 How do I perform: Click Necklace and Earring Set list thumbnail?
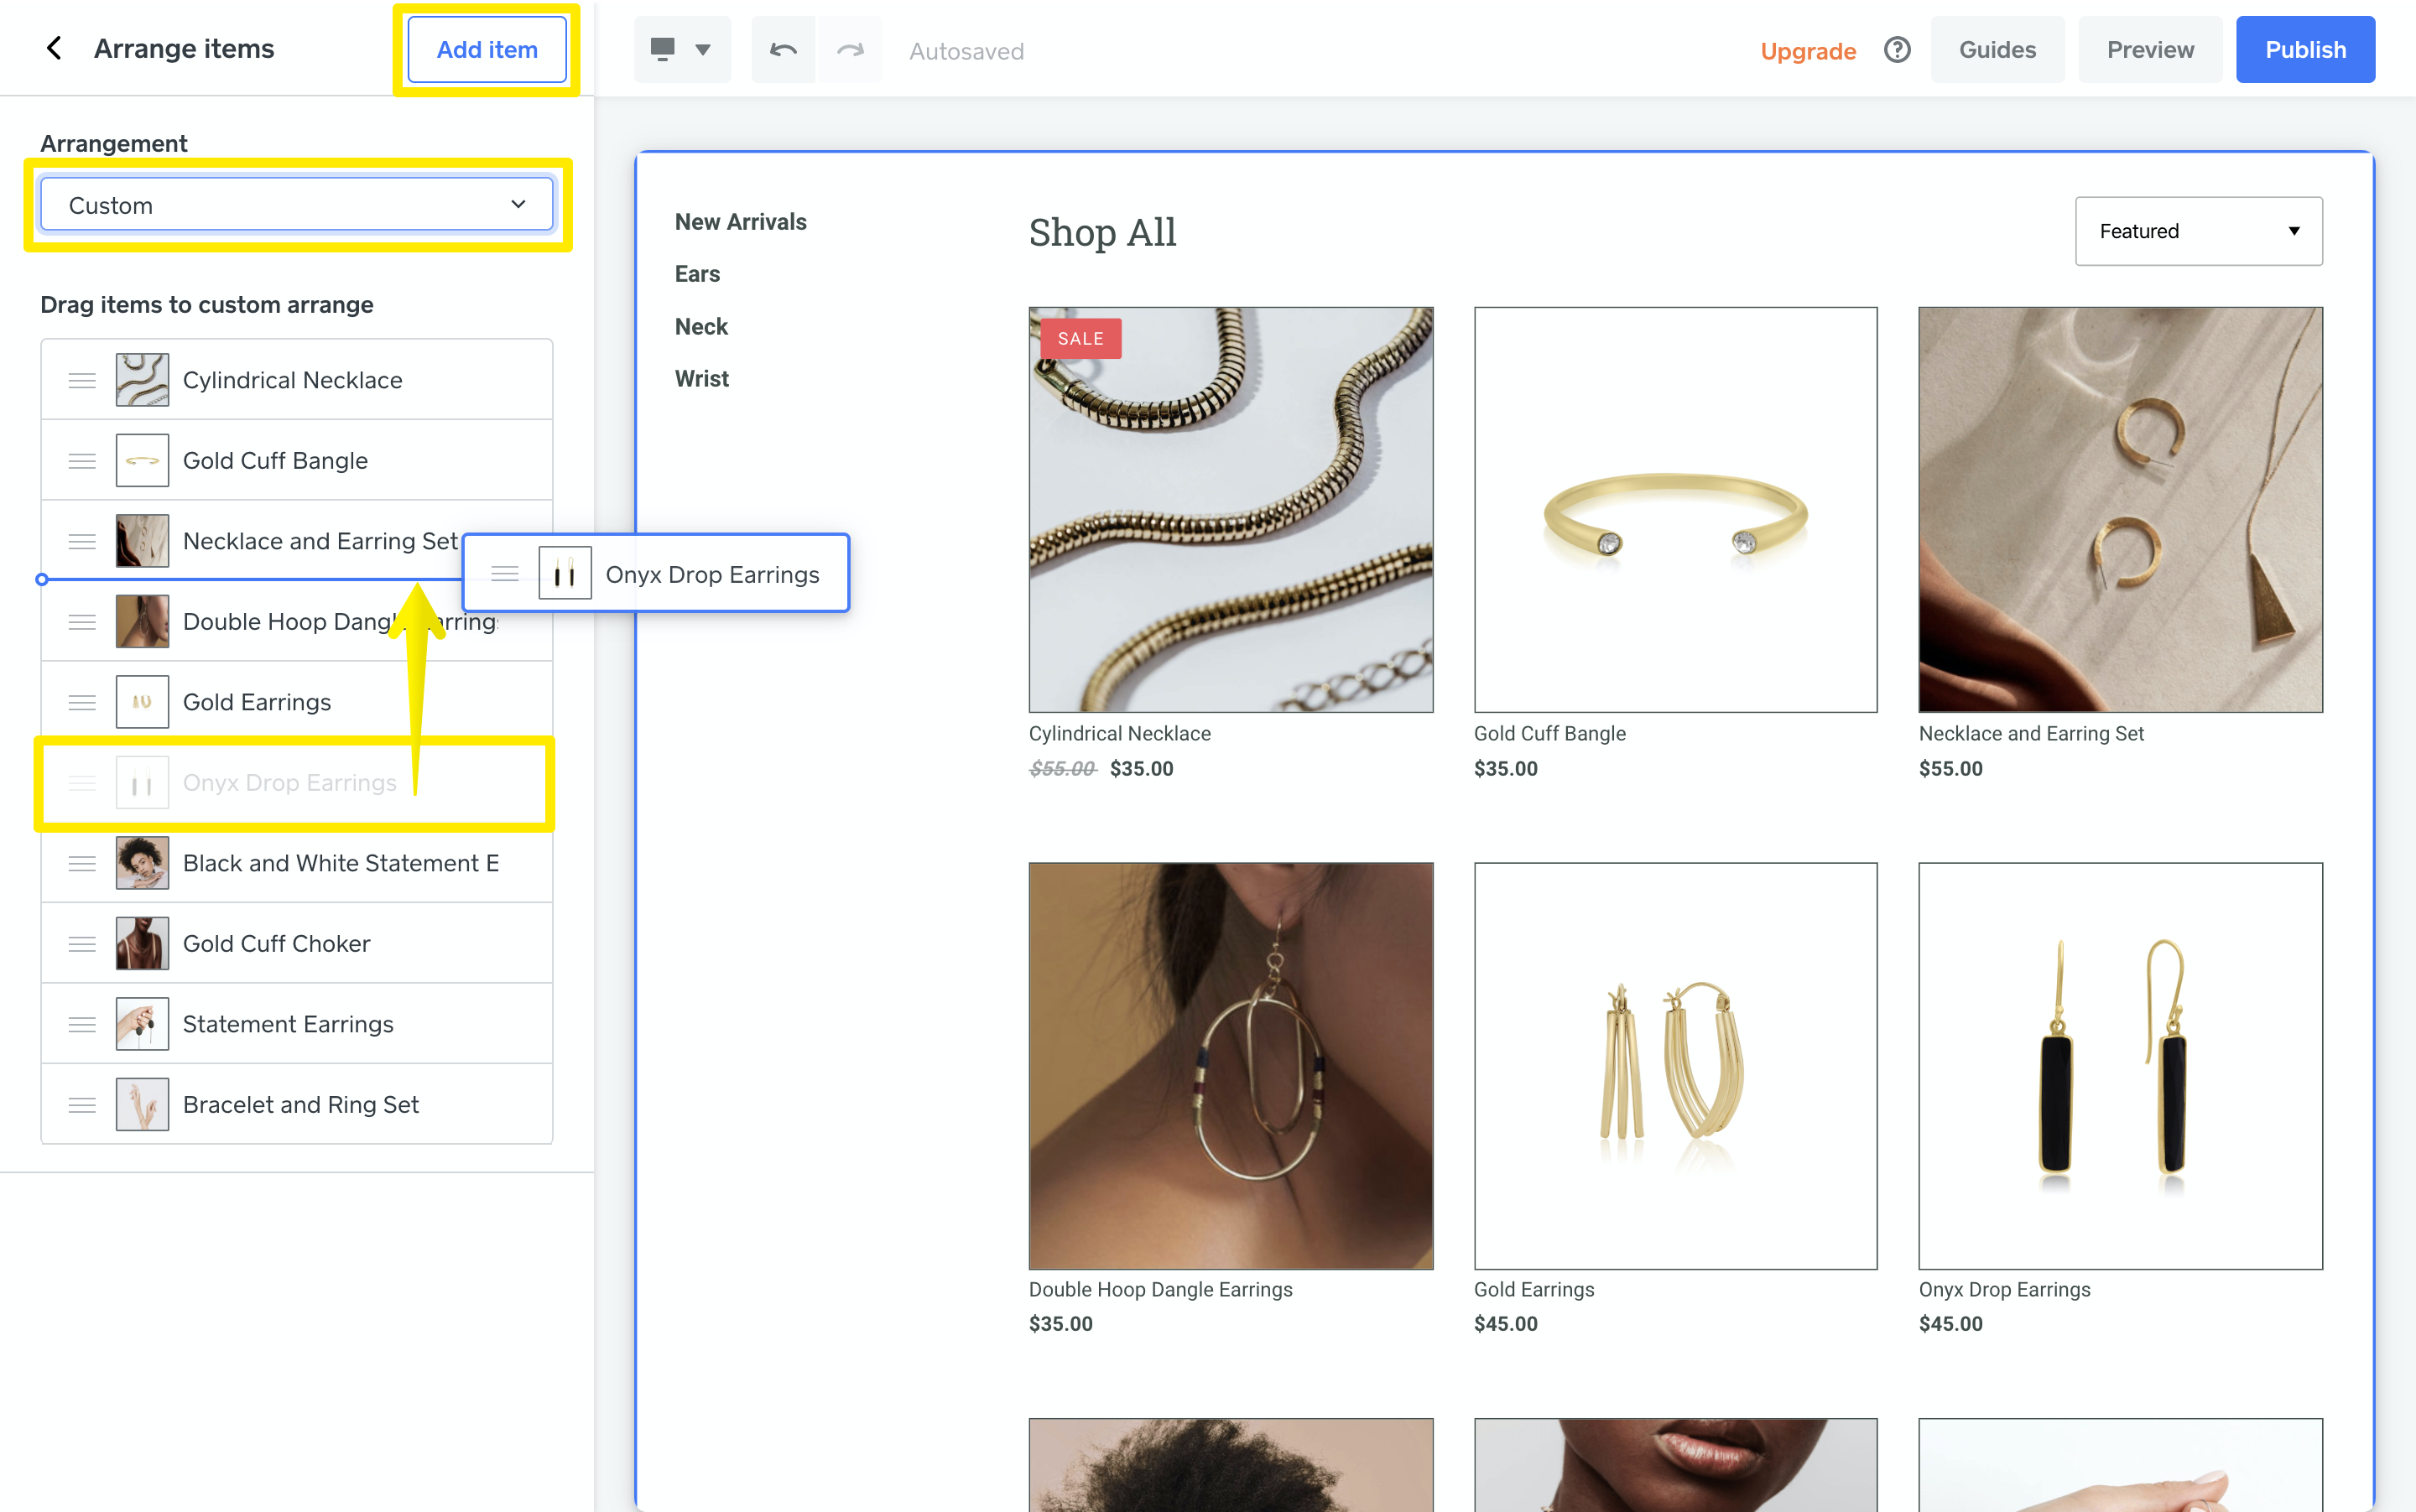[x=142, y=541]
